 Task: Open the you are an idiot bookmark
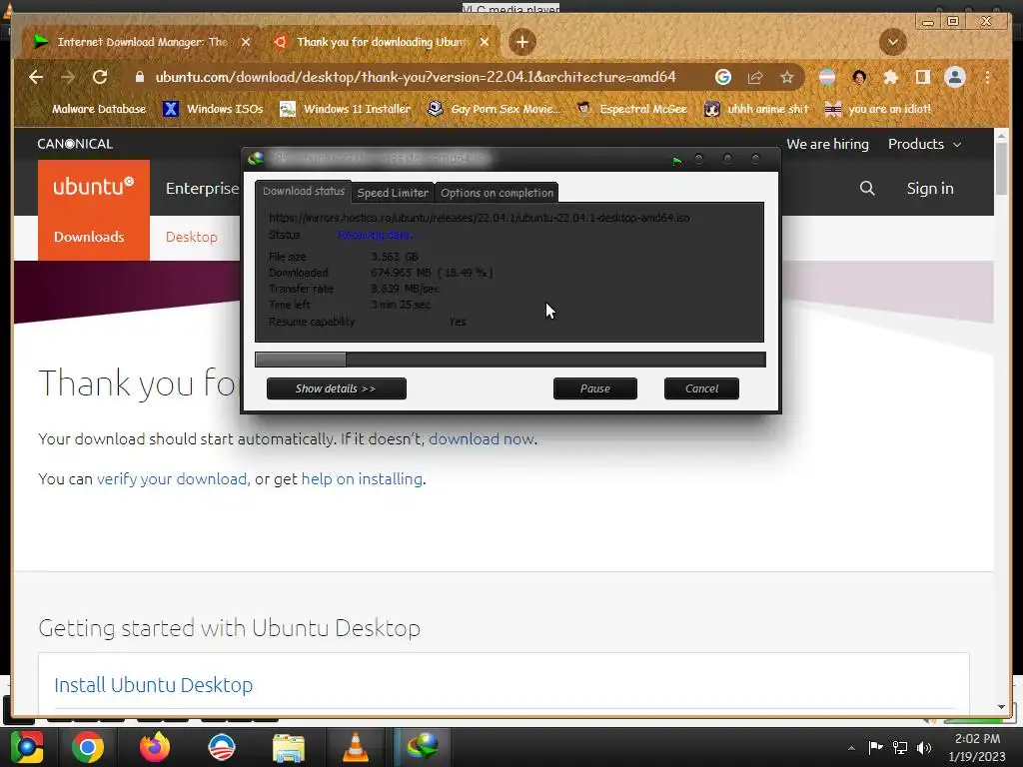877,109
